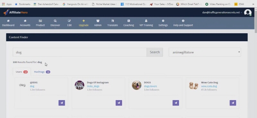Click the Wow Cute Dog puppies avatar
Viewport: 257px width, 118px height.
tap(194, 85)
